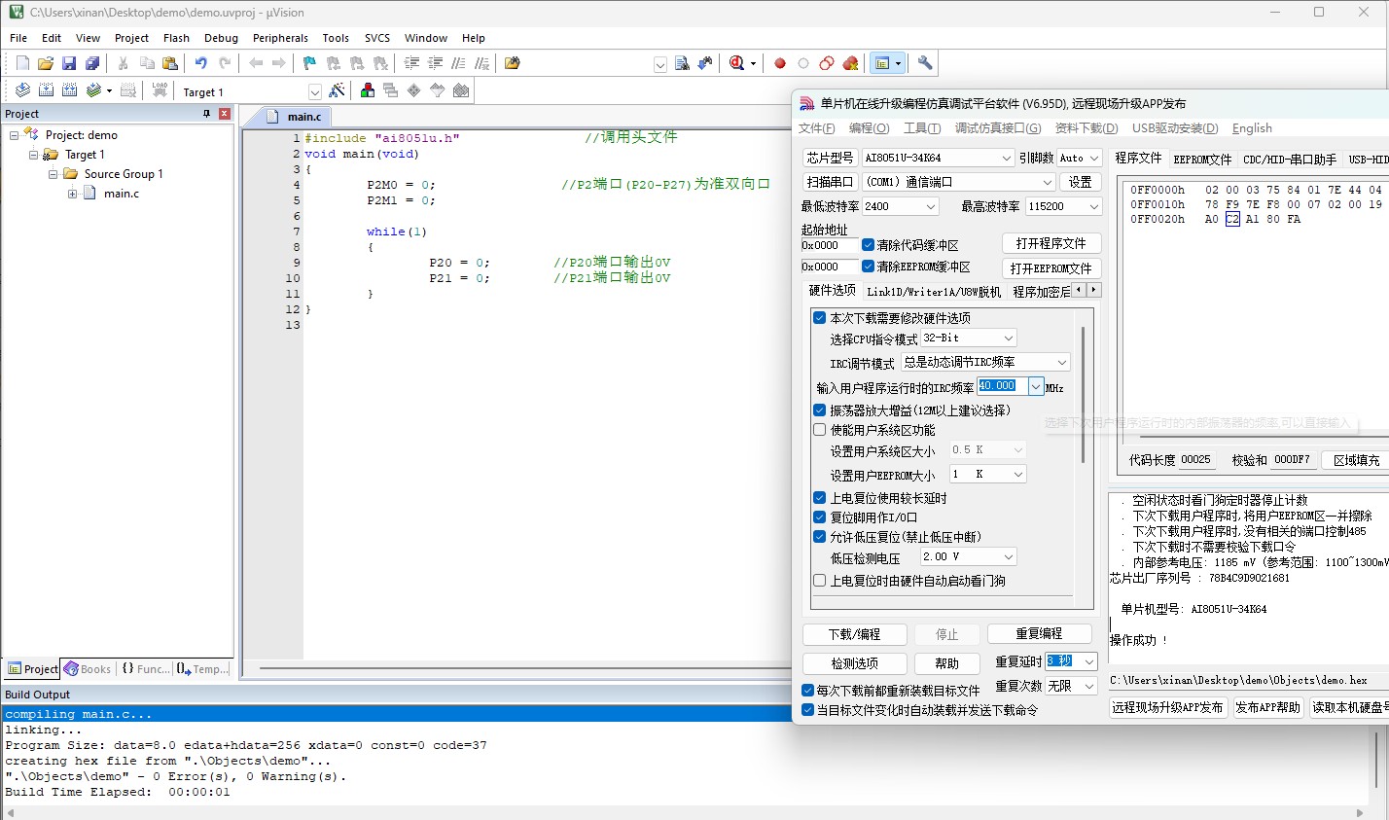Open the Flash menu in µVision
The height and width of the screenshot is (820, 1389).
[x=176, y=38]
